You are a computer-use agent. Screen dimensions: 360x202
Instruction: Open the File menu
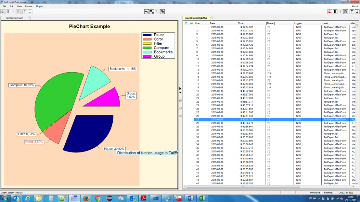click(5, 6)
